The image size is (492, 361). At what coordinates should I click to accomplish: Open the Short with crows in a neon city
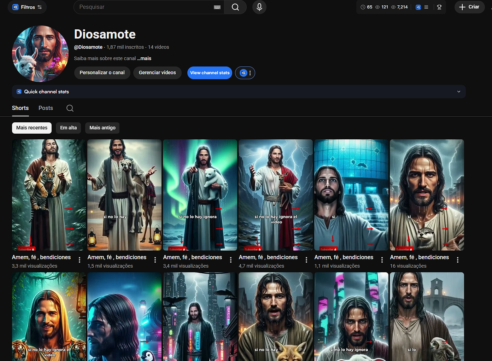pyautogui.click(x=200, y=317)
